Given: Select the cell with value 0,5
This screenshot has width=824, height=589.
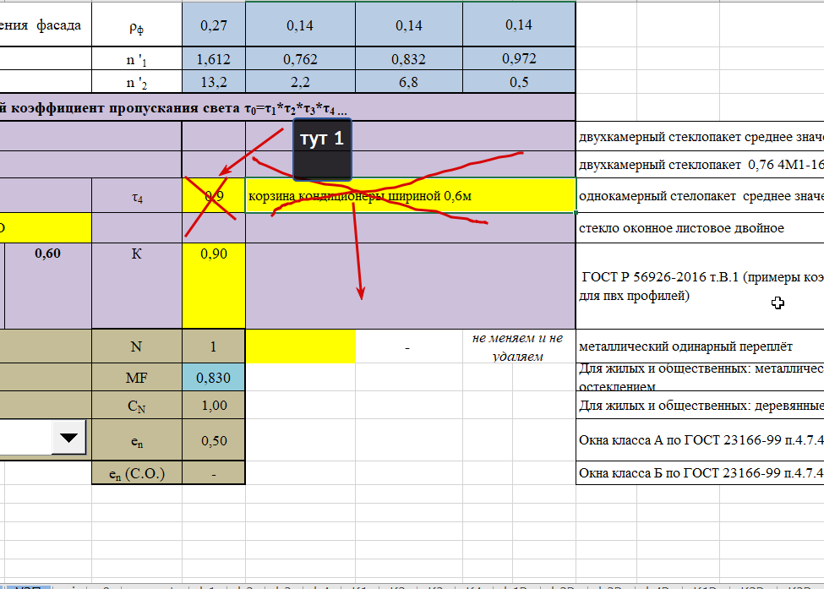Looking at the screenshot, I should (x=519, y=82).
